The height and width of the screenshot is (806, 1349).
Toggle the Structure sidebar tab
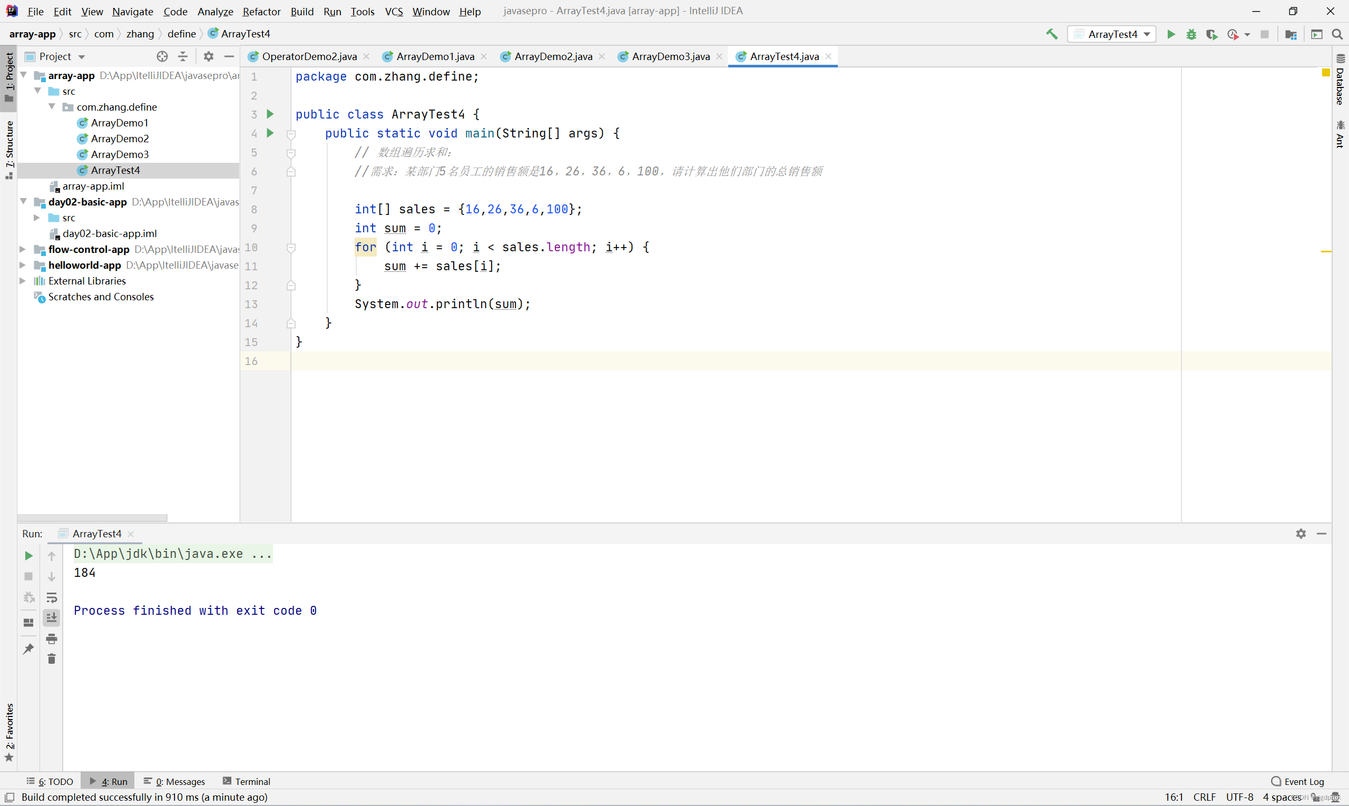coord(8,150)
